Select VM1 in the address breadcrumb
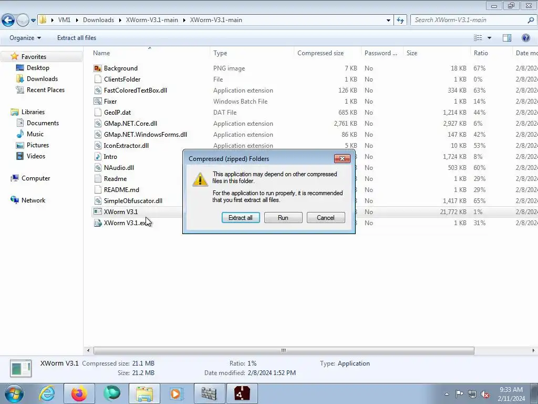 pos(64,20)
